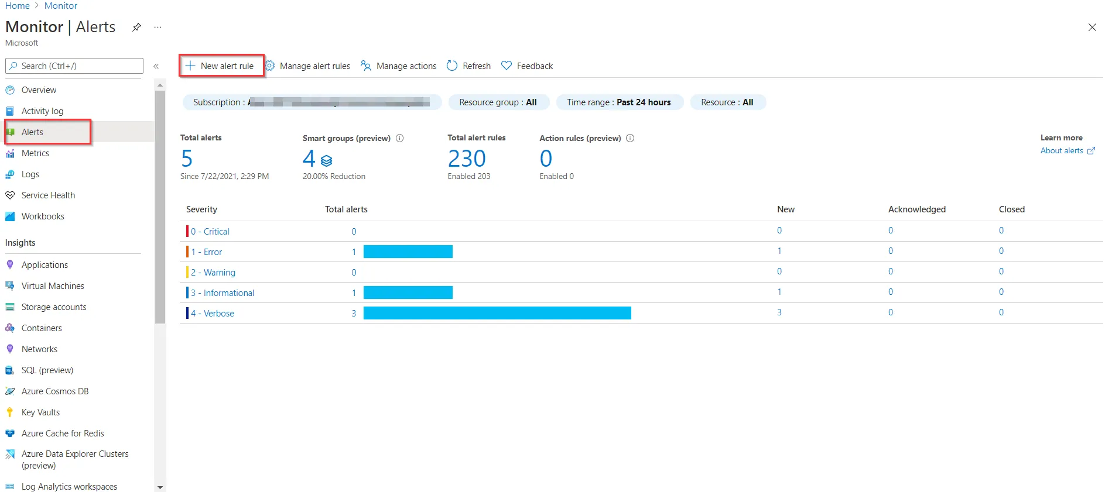
Task: Open the Logs menu item
Action: click(x=30, y=174)
